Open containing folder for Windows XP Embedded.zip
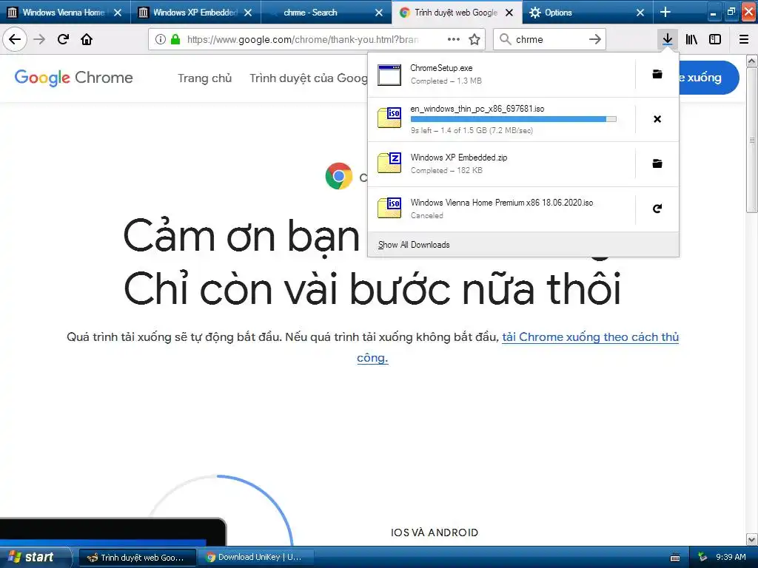 657,163
